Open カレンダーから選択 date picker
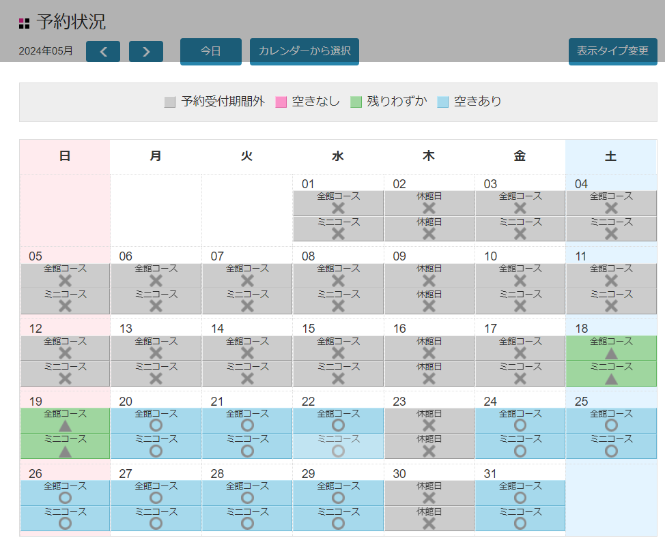665x553 pixels. pos(305,51)
